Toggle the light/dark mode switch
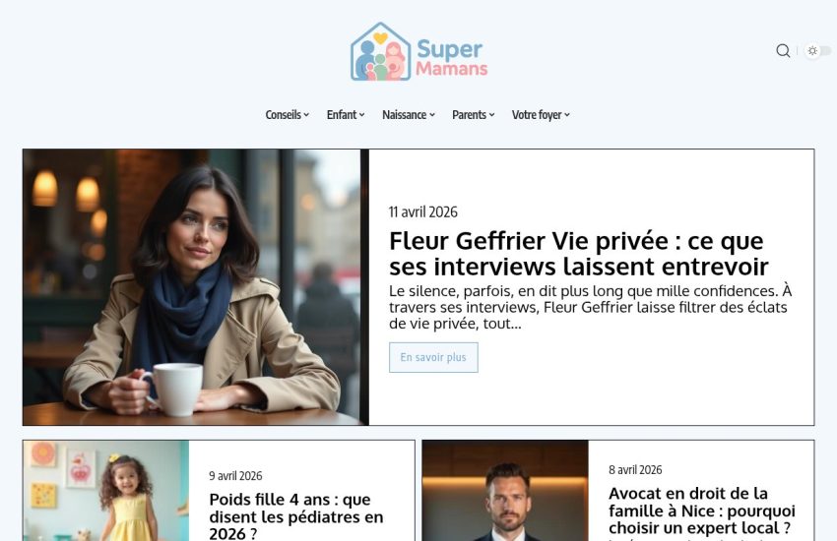The height and width of the screenshot is (541, 837). pos(817,50)
